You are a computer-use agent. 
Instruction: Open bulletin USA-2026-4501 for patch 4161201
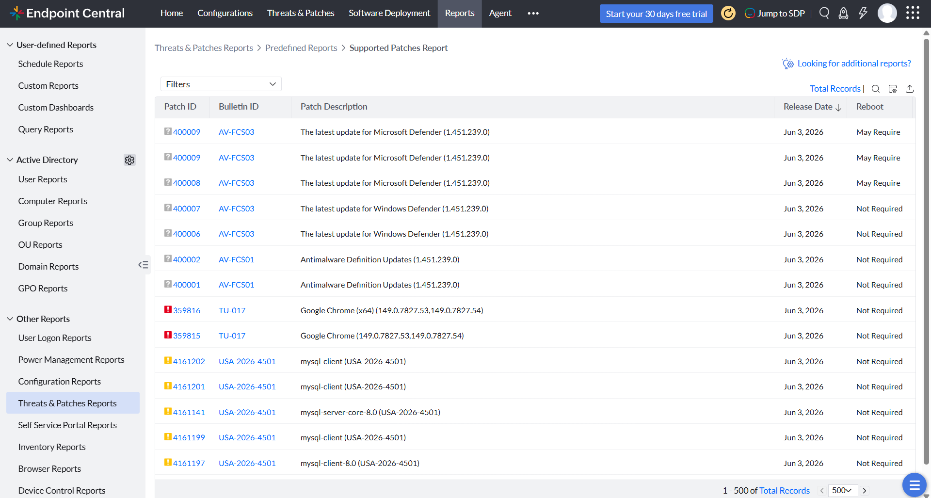point(247,386)
